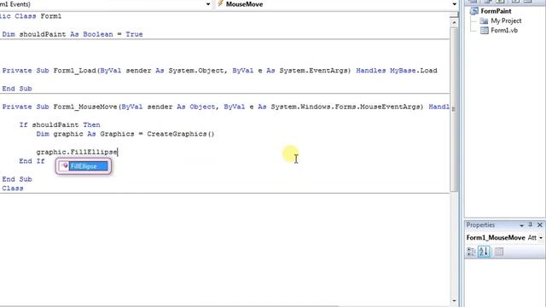Click the FillEllipse method icon in popup

(65, 166)
